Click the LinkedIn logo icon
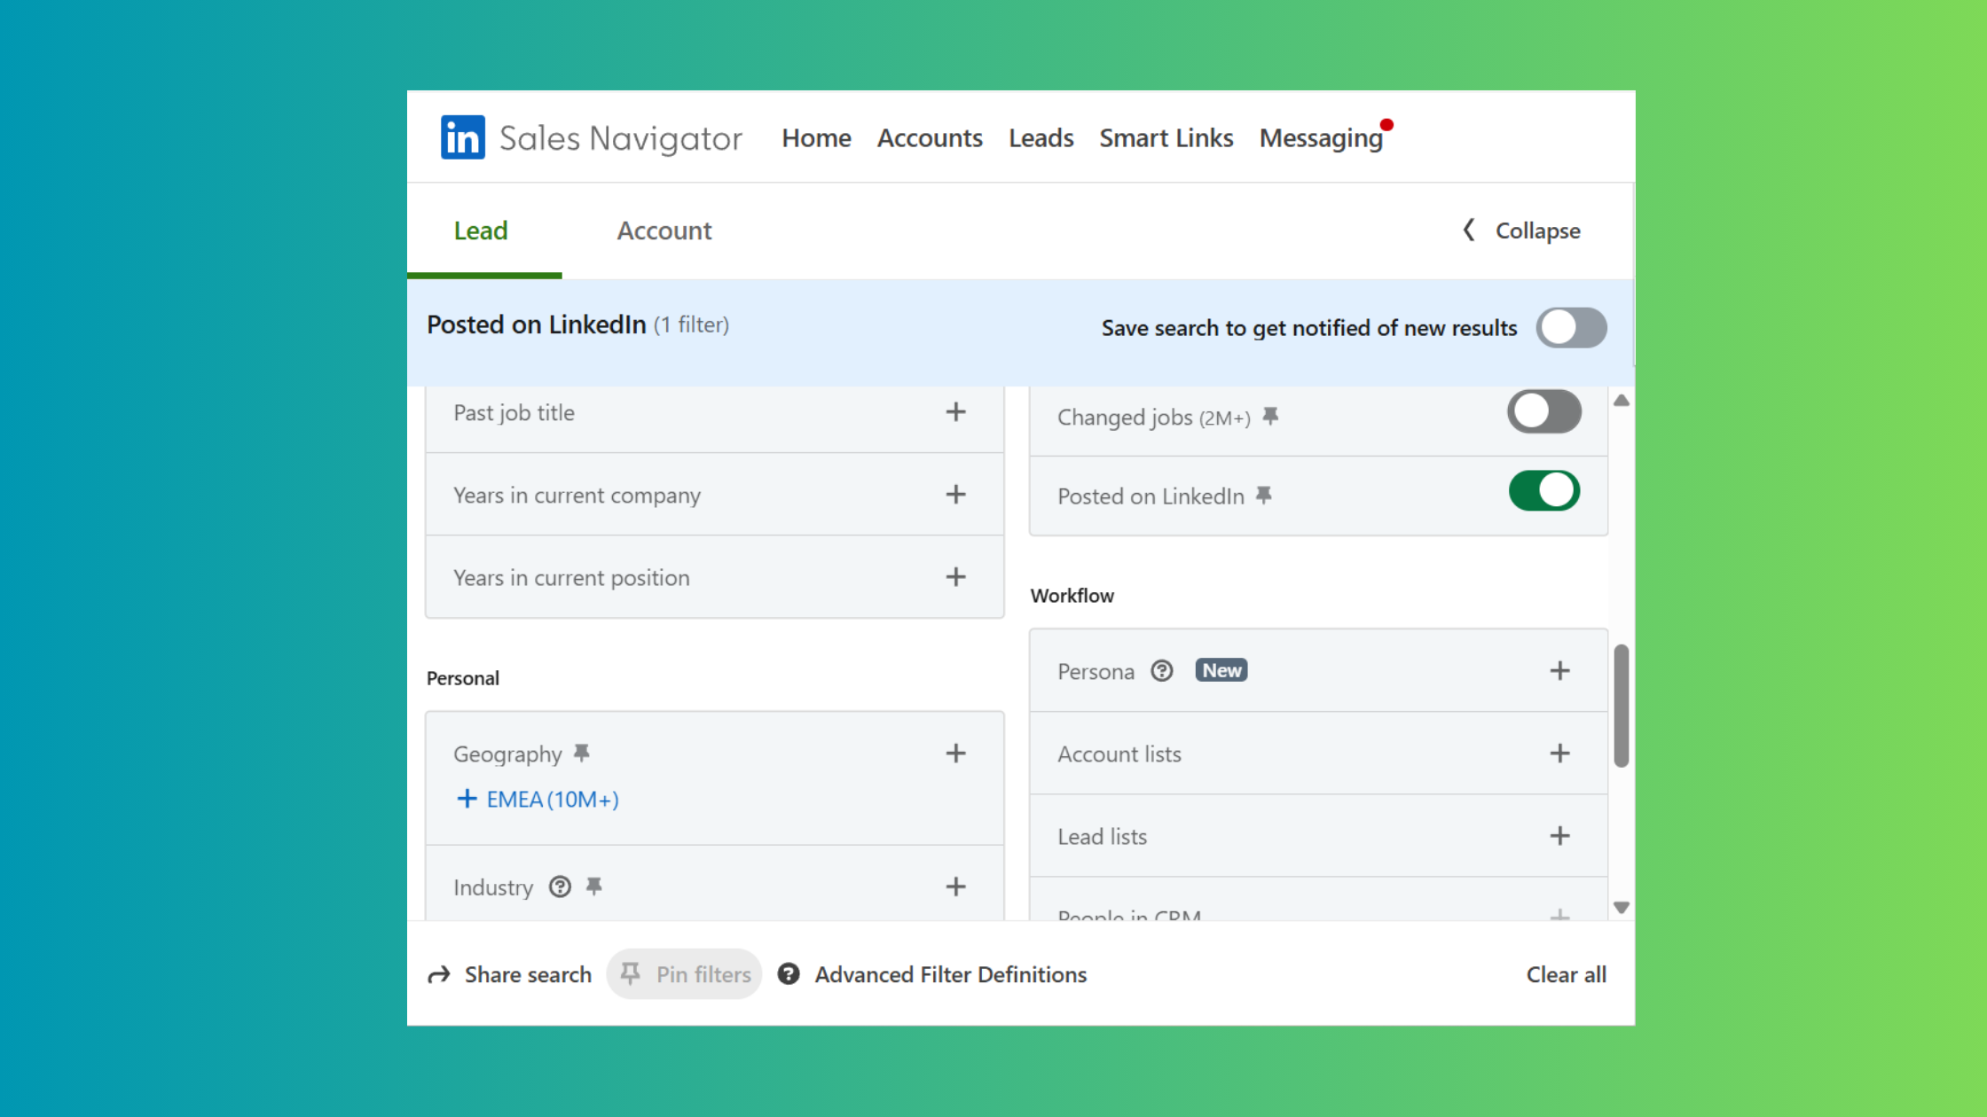The image size is (1987, 1117). [x=462, y=137]
